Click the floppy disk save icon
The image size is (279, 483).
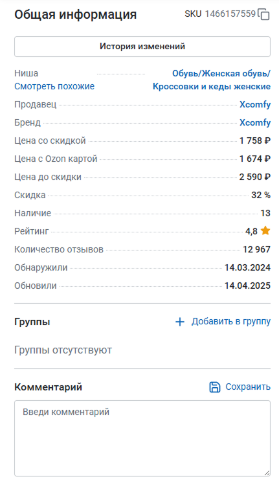pyautogui.click(x=215, y=387)
